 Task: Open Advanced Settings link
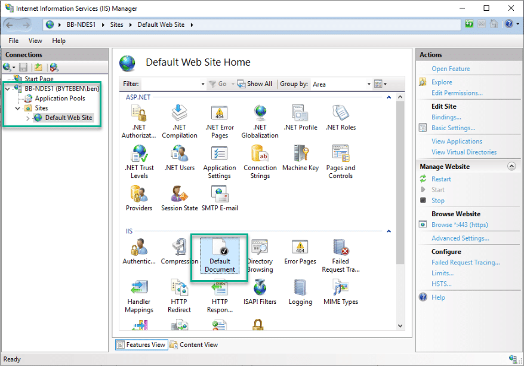(460, 238)
